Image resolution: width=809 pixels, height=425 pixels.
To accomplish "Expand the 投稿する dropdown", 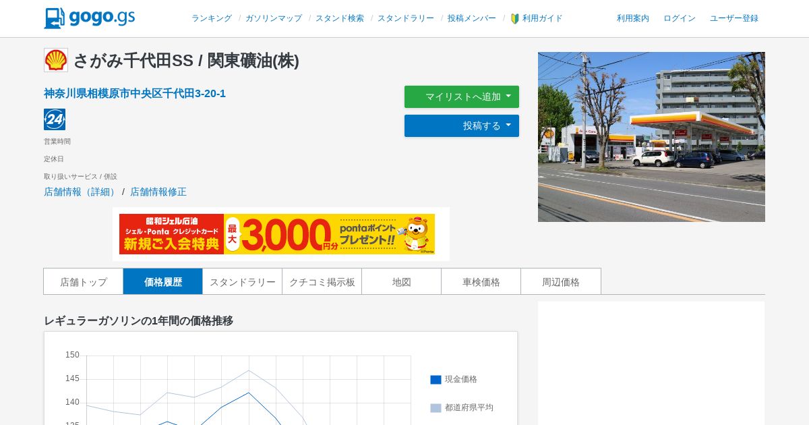I will (x=462, y=125).
